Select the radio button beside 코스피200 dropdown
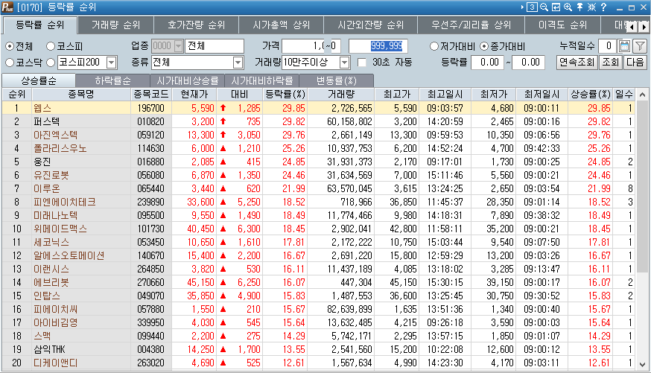The height and width of the screenshot is (373, 651). click(x=51, y=63)
